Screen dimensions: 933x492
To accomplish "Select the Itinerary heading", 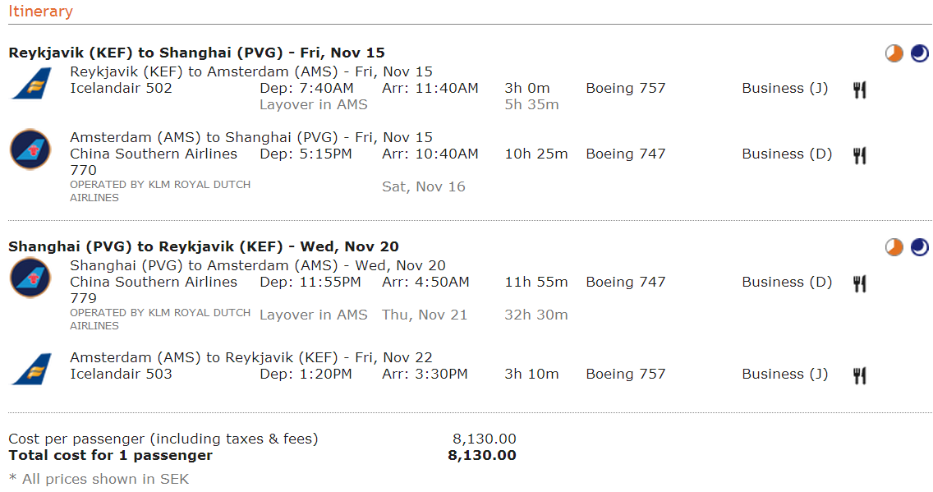I will click(x=40, y=11).
